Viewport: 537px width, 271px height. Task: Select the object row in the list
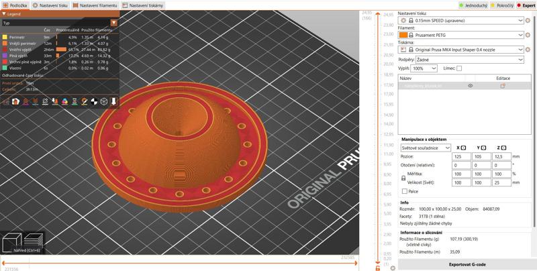[x=465, y=86]
